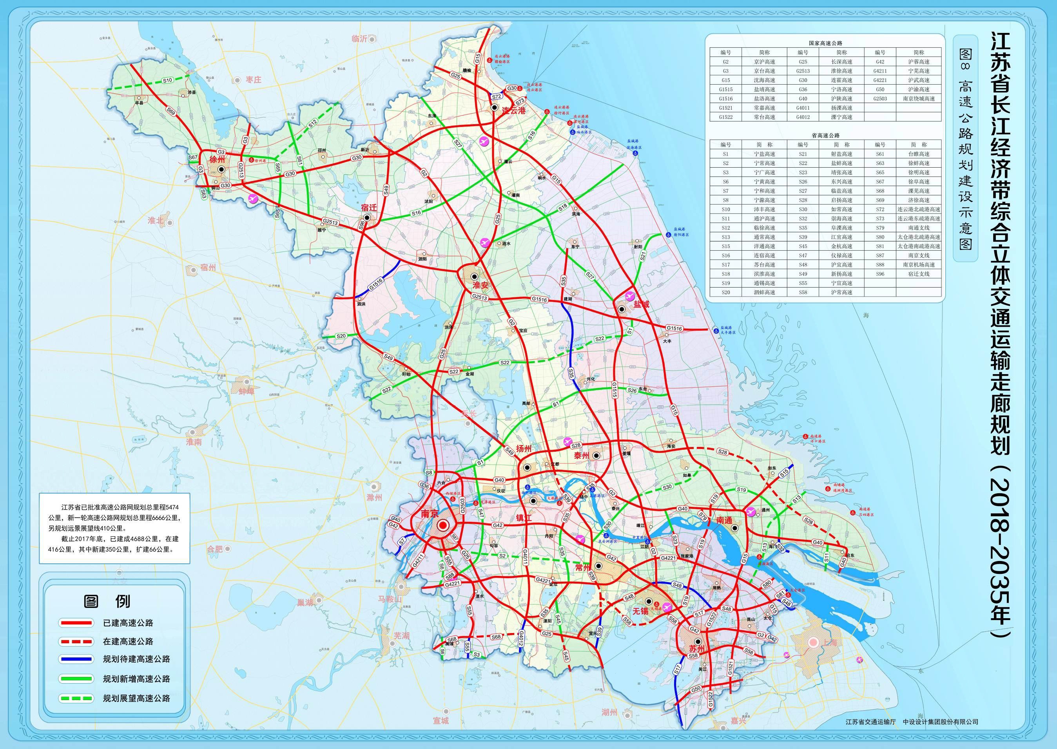1057x749 pixels.
Task: Click the legend text 规划展望高速公路
Action: (136, 698)
